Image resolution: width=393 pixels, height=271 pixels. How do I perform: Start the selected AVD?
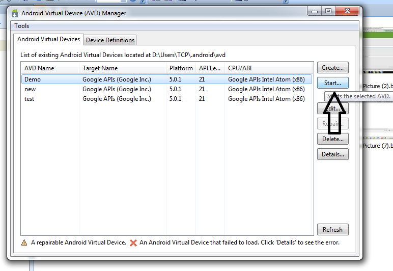(x=332, y=83)
